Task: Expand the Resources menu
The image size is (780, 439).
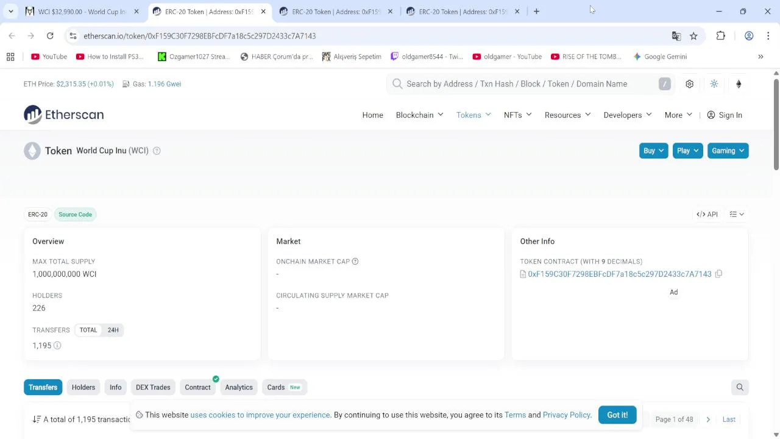Action: click(567, 115)
